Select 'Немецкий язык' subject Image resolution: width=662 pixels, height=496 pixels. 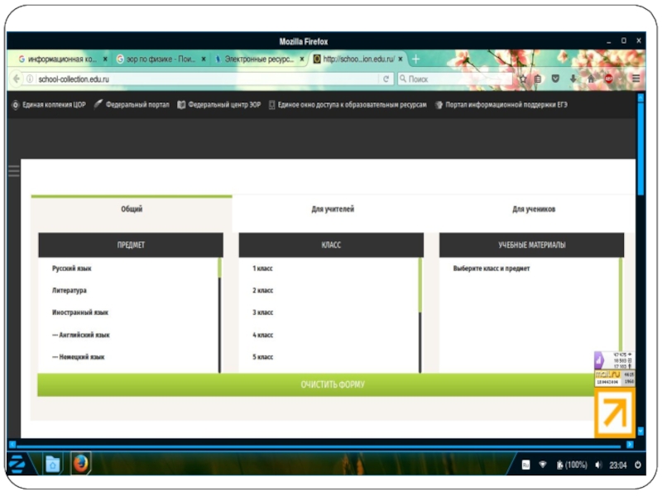pos(79,357)
